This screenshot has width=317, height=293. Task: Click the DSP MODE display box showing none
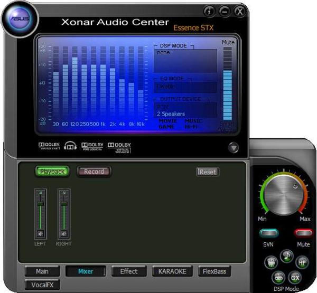tap(185, 61)
